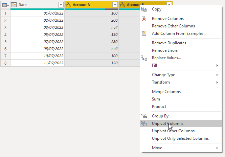Select Remove Errors
The image size is (225, 157).
(181, 50)
